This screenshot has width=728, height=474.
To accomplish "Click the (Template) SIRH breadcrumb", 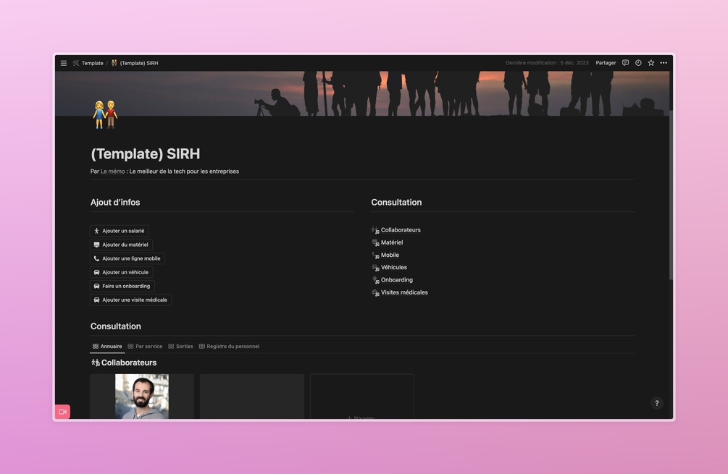I will click(139, 63).
